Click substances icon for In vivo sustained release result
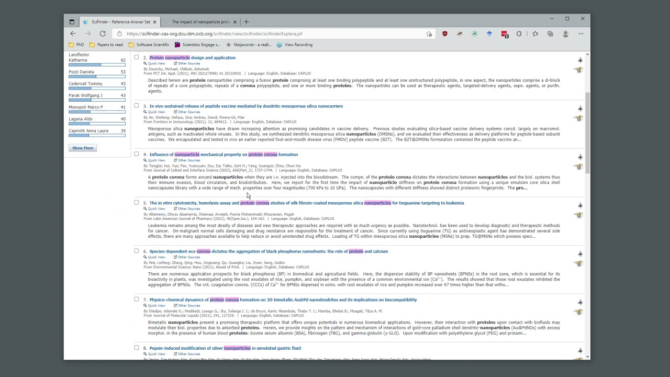670x377 pixels. tap(580, 108)
